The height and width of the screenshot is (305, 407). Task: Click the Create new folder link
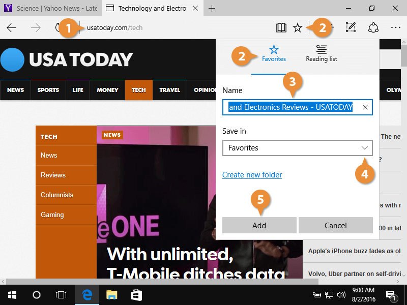[x=252, y=175]
